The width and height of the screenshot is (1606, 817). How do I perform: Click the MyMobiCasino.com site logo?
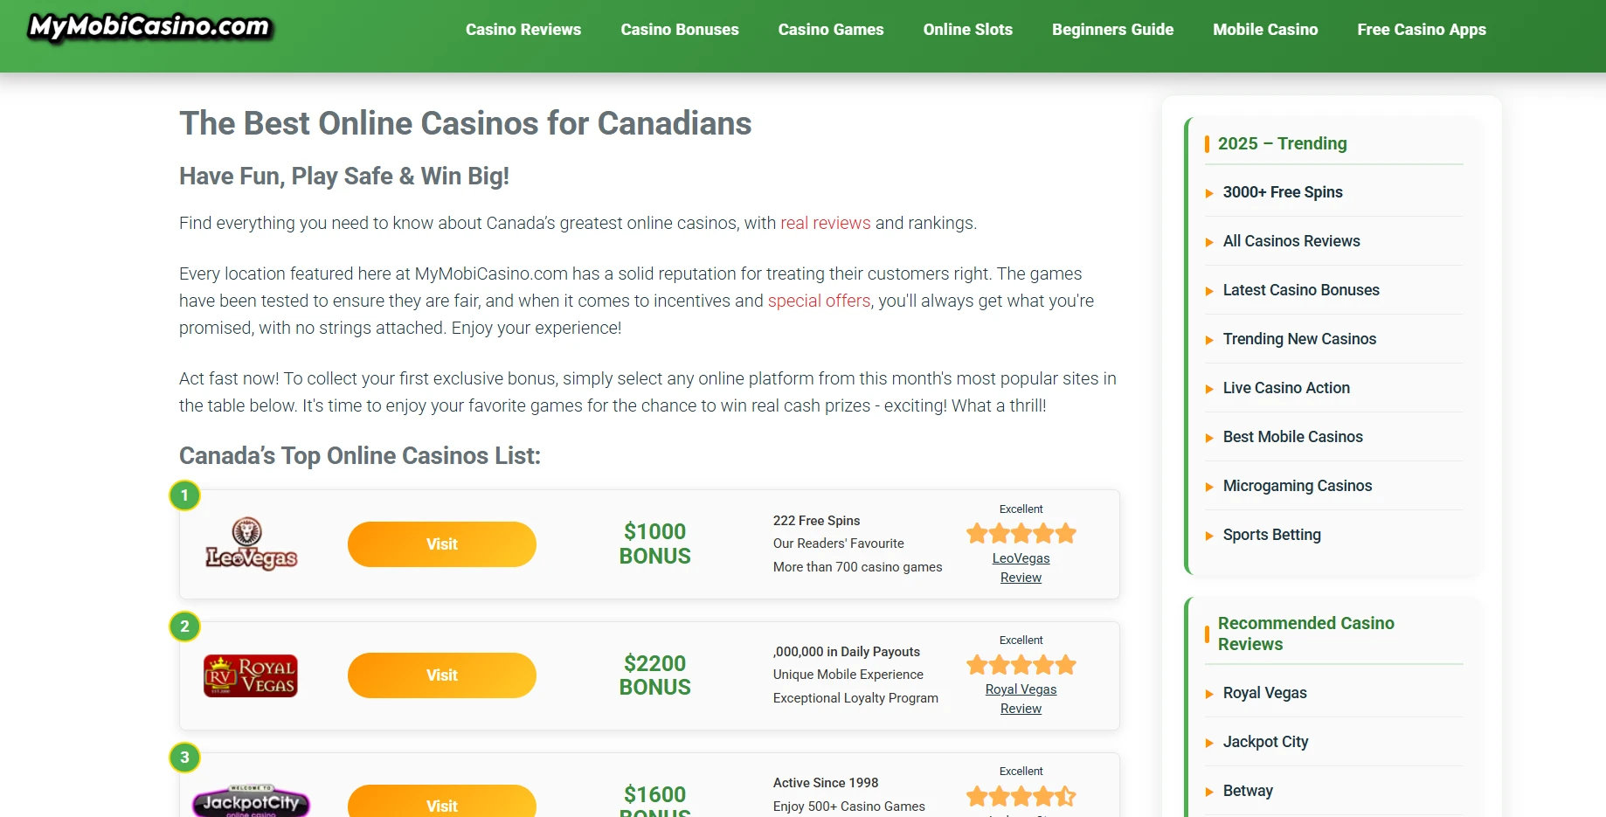click(150, 27)
